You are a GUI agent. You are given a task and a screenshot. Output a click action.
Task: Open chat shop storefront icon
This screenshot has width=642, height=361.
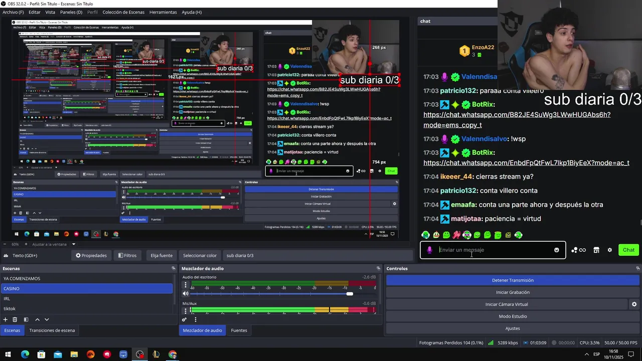(x=596, y=250)
